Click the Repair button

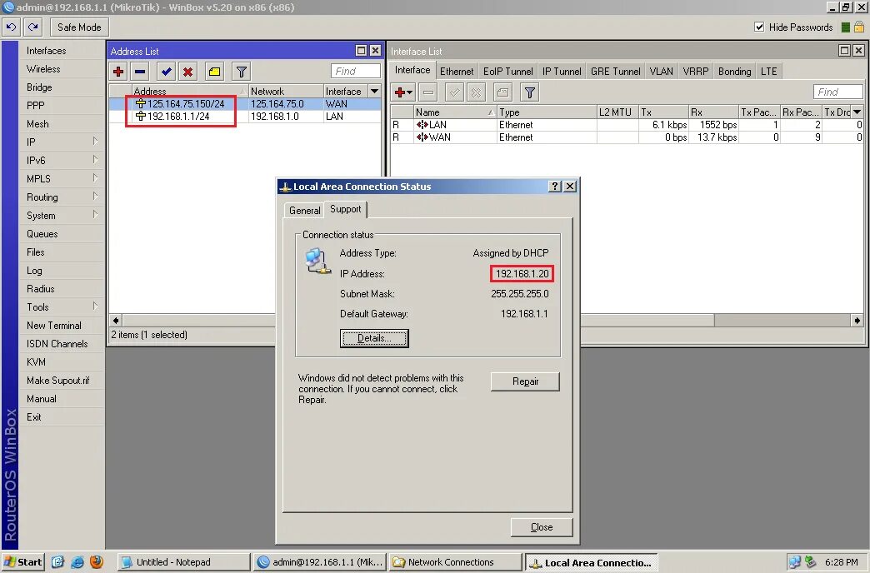click(x=525, y=381)
